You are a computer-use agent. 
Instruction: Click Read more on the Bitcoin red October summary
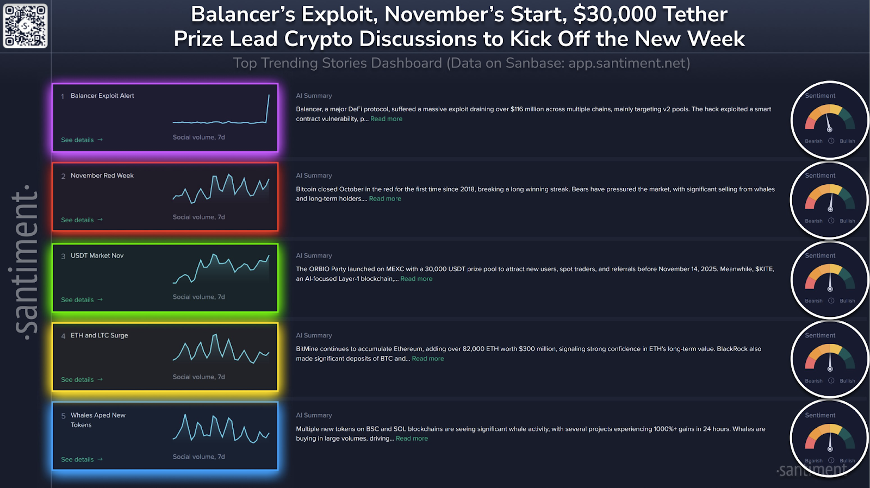click(x=385, y=198)
